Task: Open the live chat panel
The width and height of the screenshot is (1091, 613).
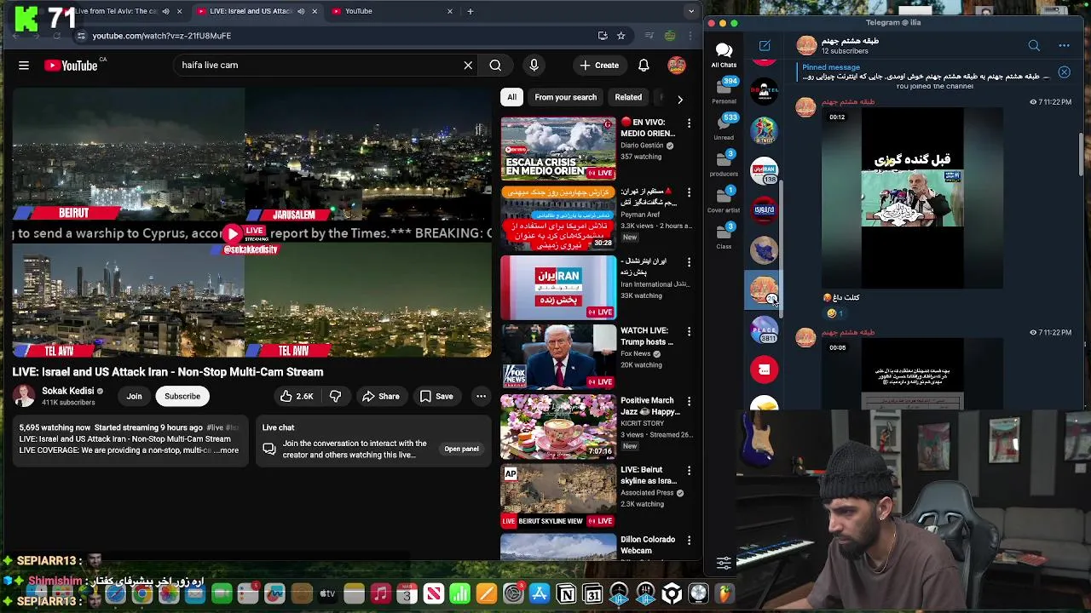Action: coord(461,449)
